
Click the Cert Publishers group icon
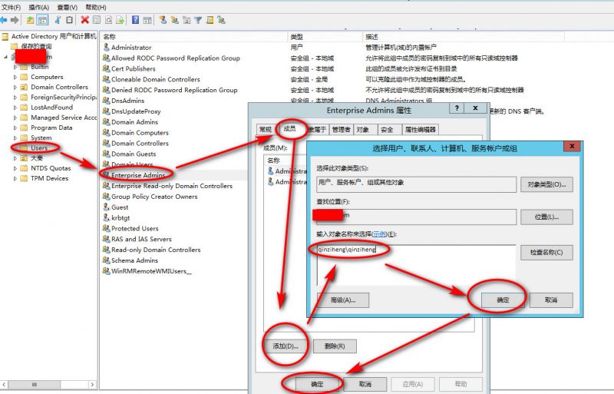click(x=106, y=68)
